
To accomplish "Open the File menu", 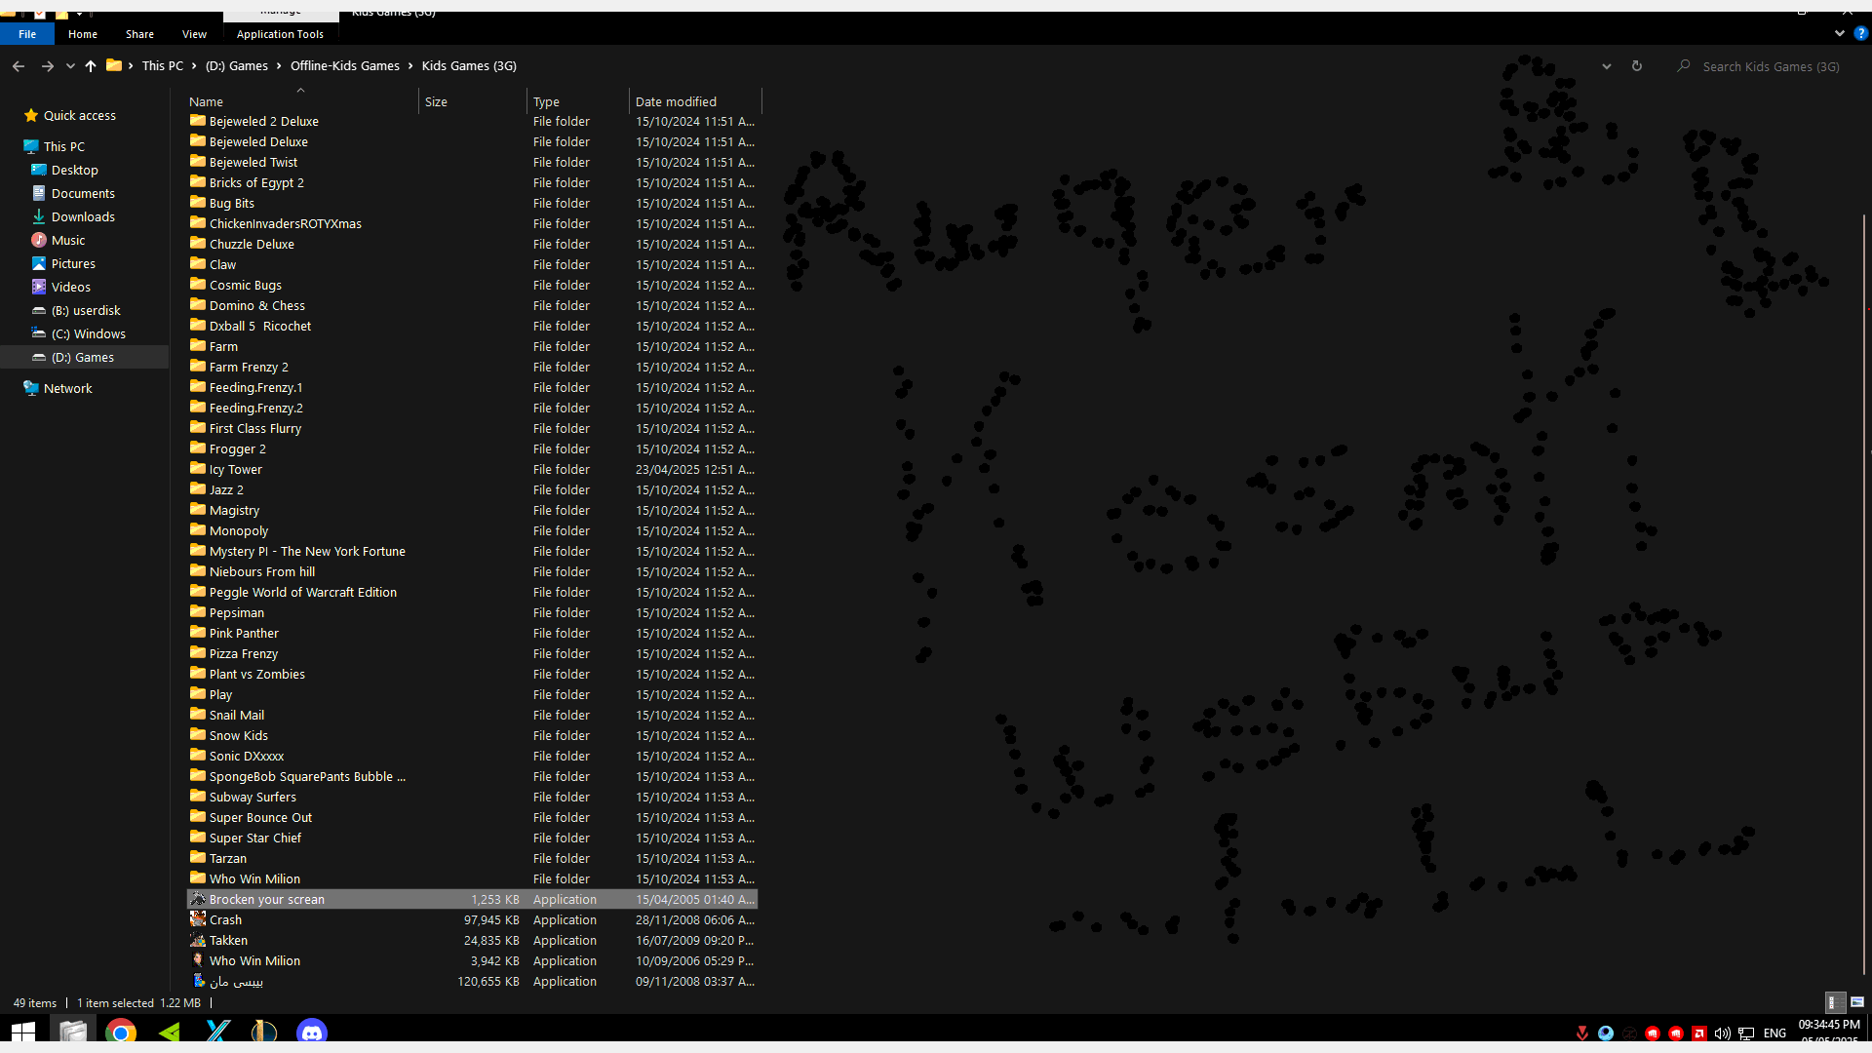I will [x=27, y=34].
